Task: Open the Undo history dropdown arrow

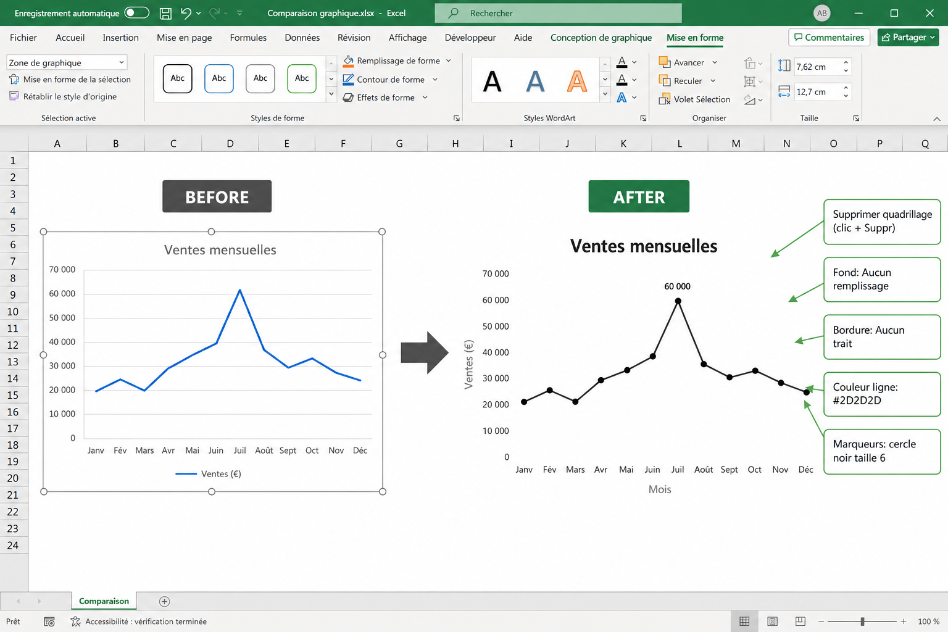Action: [199, 13]
